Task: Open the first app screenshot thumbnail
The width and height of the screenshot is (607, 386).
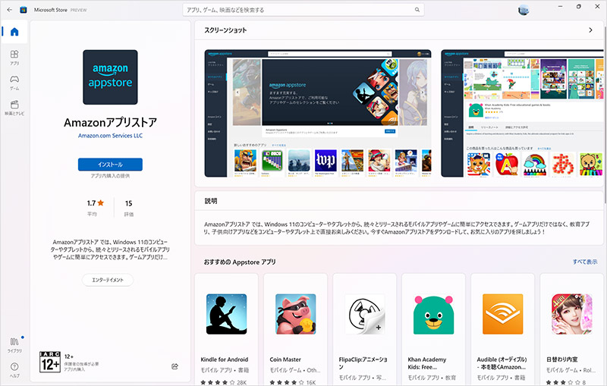Action: pos(318,113)
